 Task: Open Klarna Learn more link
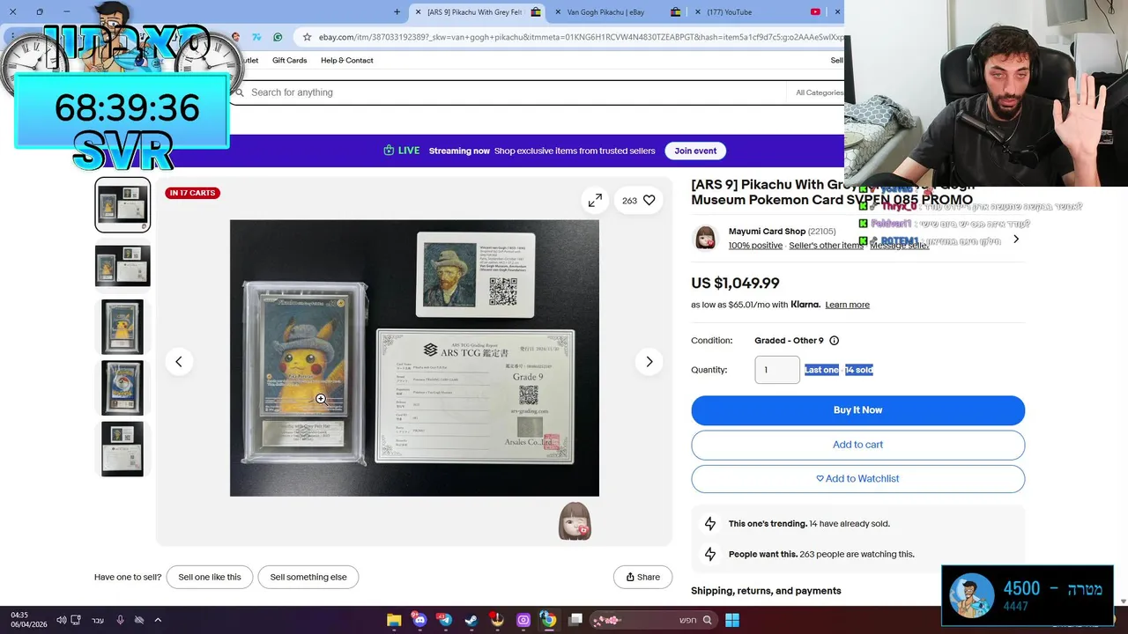[847, 305]
